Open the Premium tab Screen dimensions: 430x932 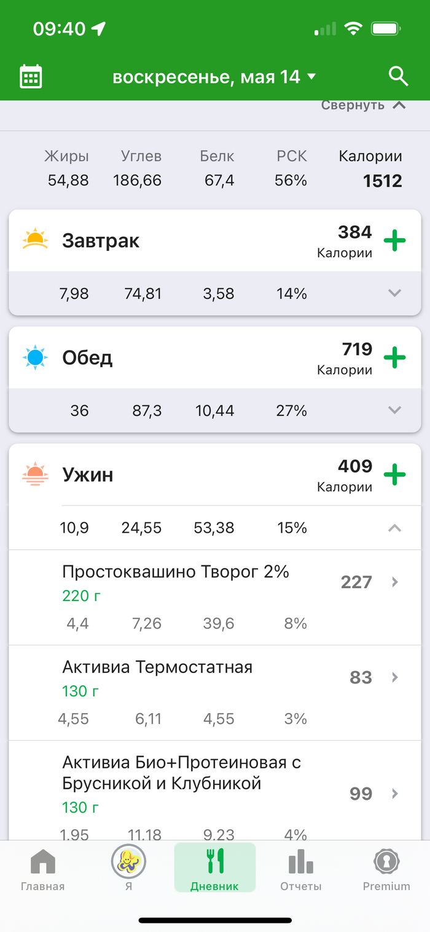point(386,870)
